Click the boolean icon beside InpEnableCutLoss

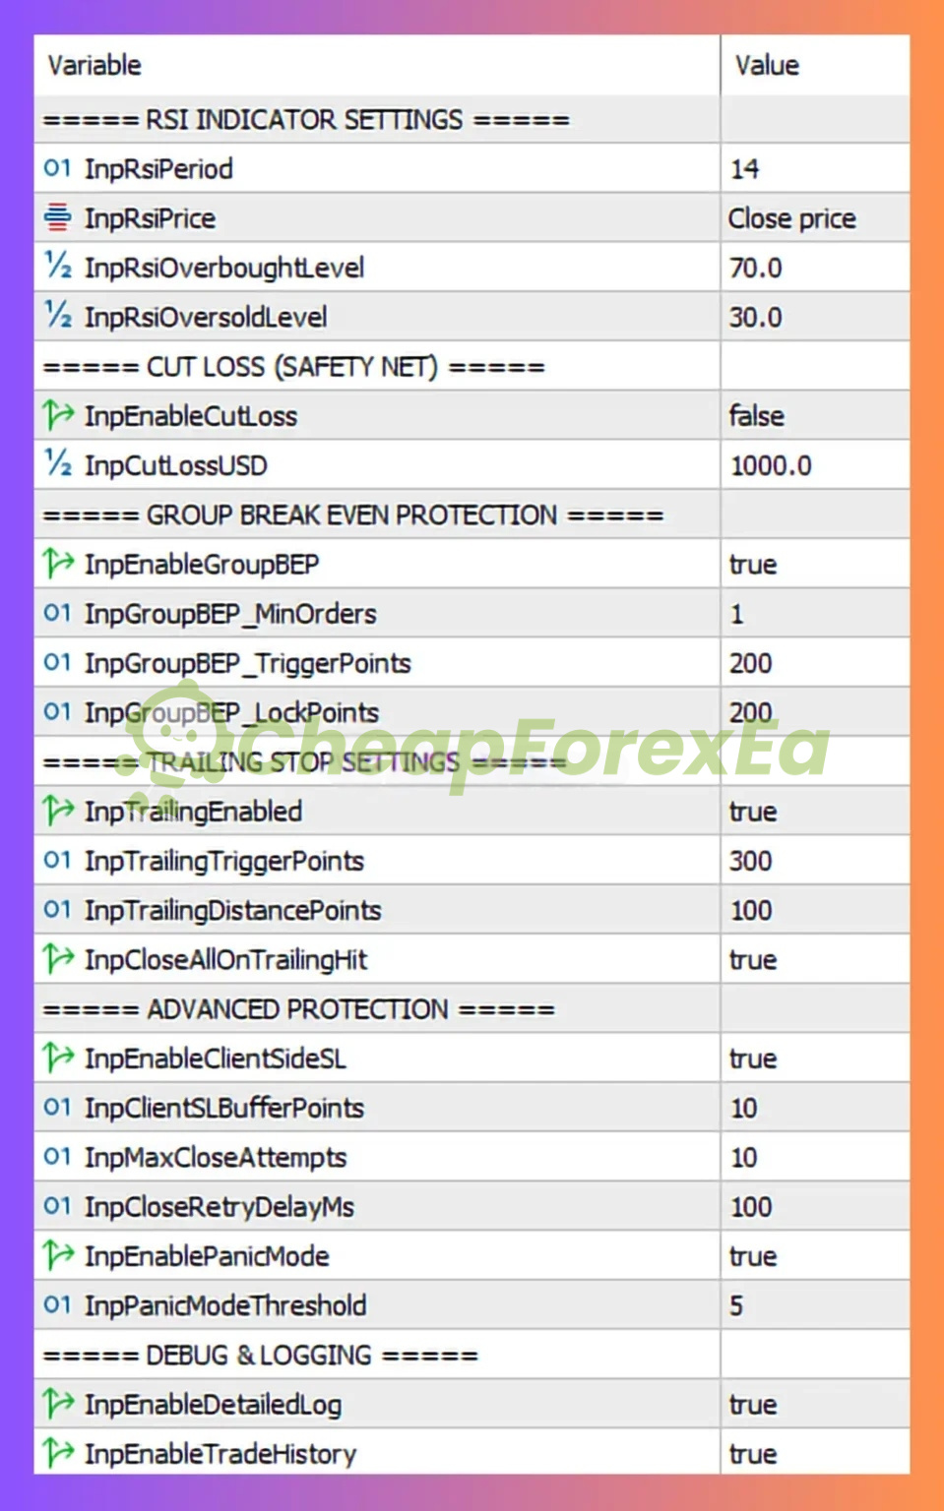pos(57,415)
